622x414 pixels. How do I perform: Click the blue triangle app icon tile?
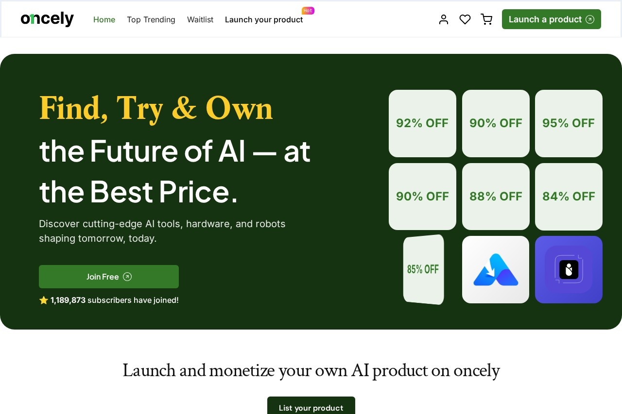pos(496,269)
